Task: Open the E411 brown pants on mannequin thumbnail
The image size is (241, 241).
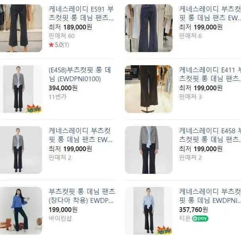Action: [x=149, y=89]
